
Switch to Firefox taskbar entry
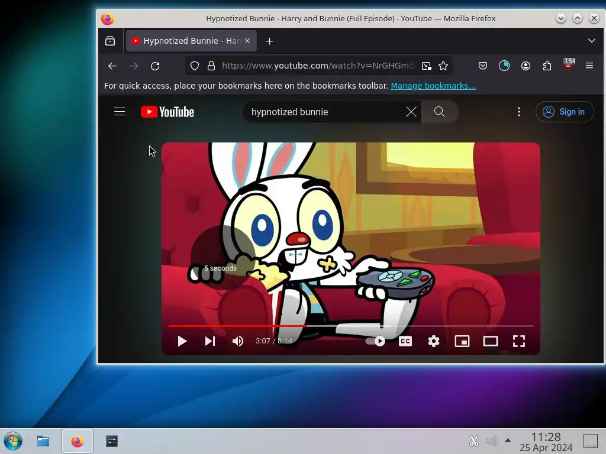coord(78,441)
